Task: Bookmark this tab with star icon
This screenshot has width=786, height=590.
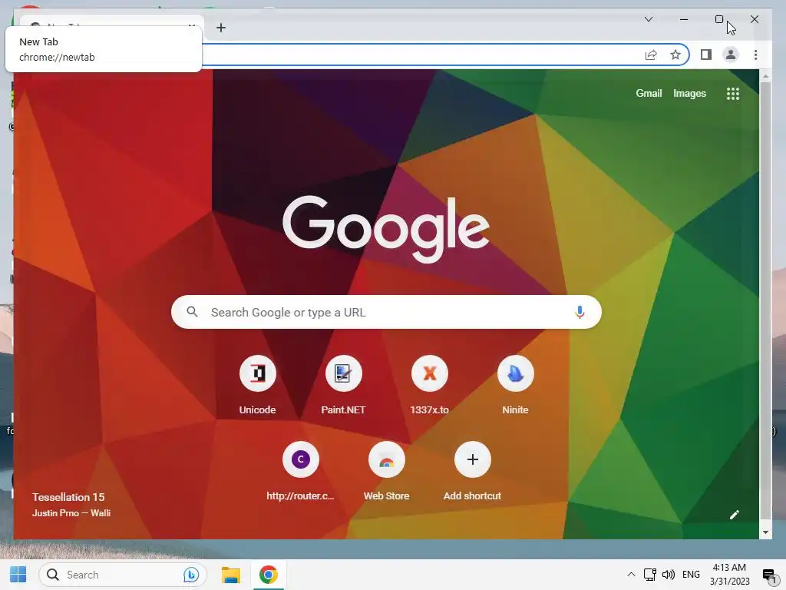Action: (675, 55)
